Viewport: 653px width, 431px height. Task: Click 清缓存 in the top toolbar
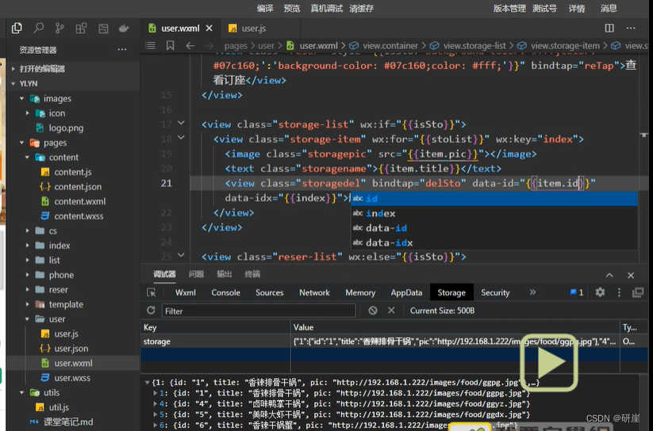click(362, 9)
